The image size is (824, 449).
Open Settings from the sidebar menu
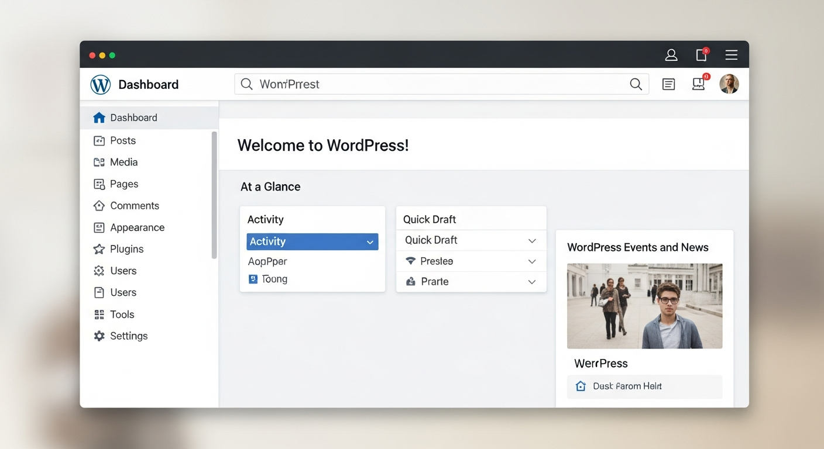coord(98,336)
